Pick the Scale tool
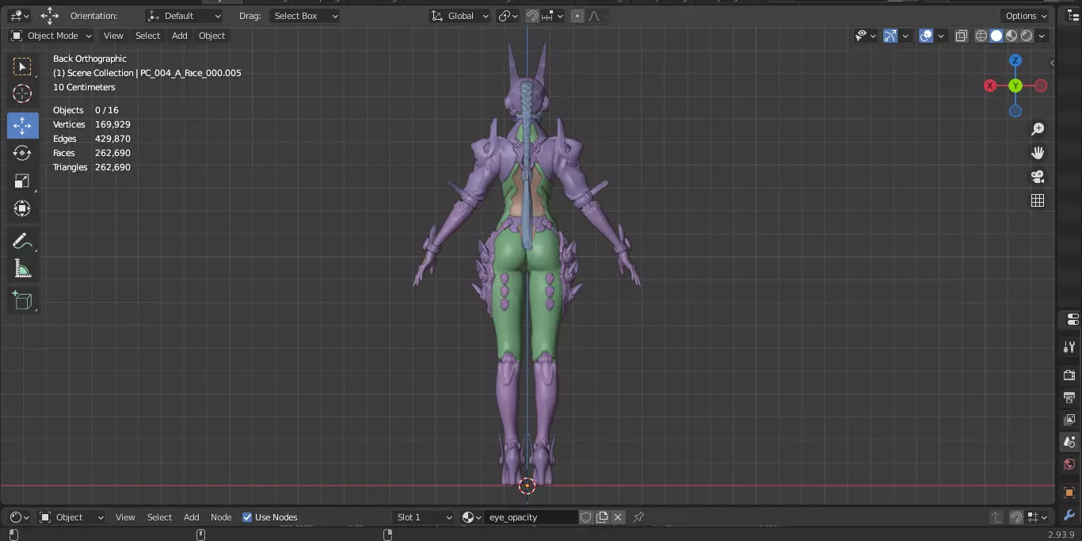The width and height of the screenshot is (1082, 541). (x=22, y=181)
